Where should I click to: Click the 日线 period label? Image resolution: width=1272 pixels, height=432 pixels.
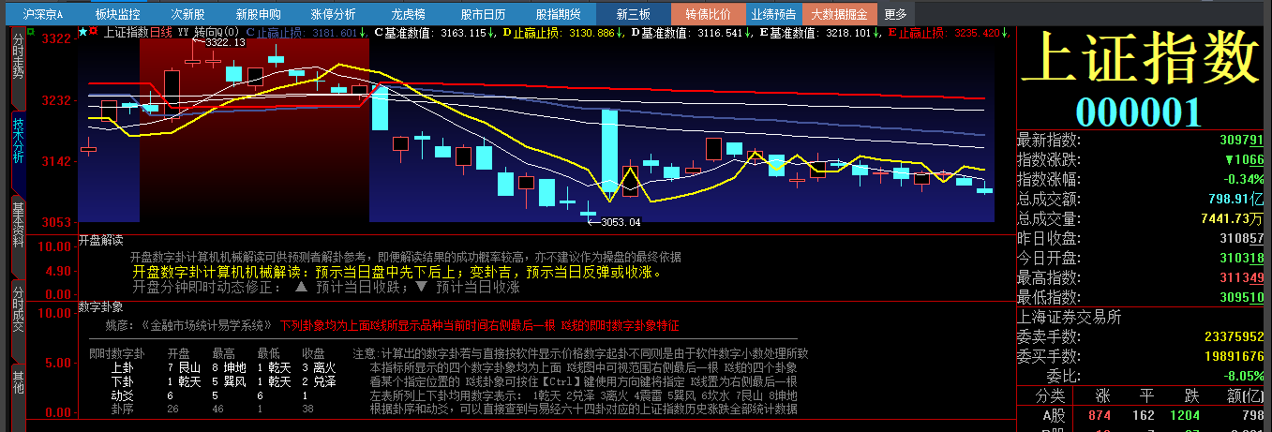(x=161, y=33)
